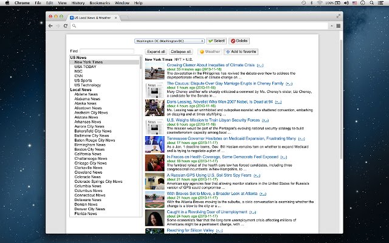Click the Weather button
The width and height of the screenshot is (389, 243).
[x=210, y=52]
